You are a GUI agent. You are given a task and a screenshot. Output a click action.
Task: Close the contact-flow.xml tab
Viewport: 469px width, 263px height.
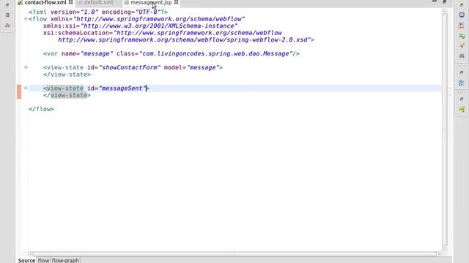71,2
